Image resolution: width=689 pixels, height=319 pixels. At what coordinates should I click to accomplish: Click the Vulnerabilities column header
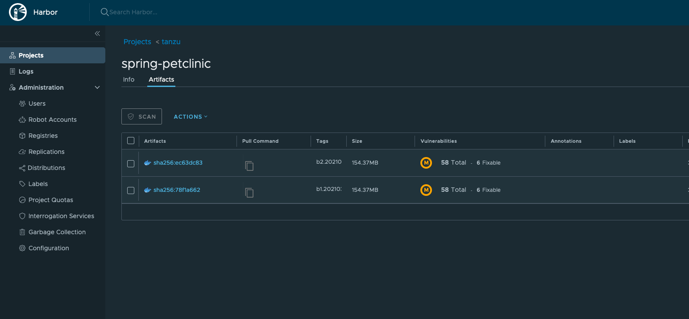(x=439, y=141)
